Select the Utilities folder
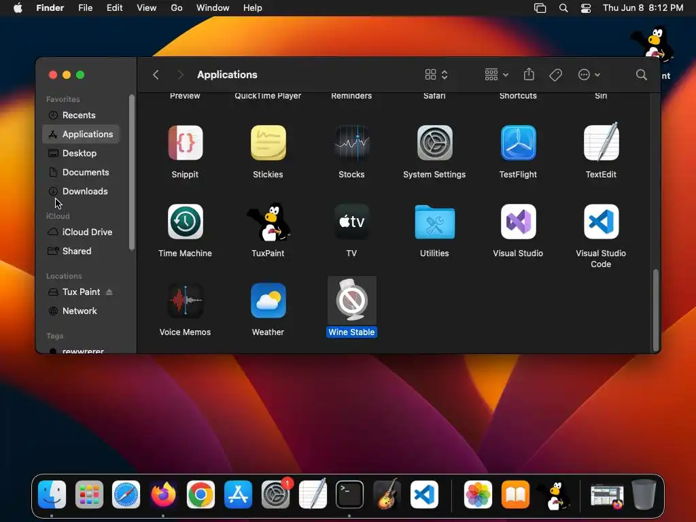Image resolution: width=696 pixels, height=522 pixels. (x=434, y=222)
